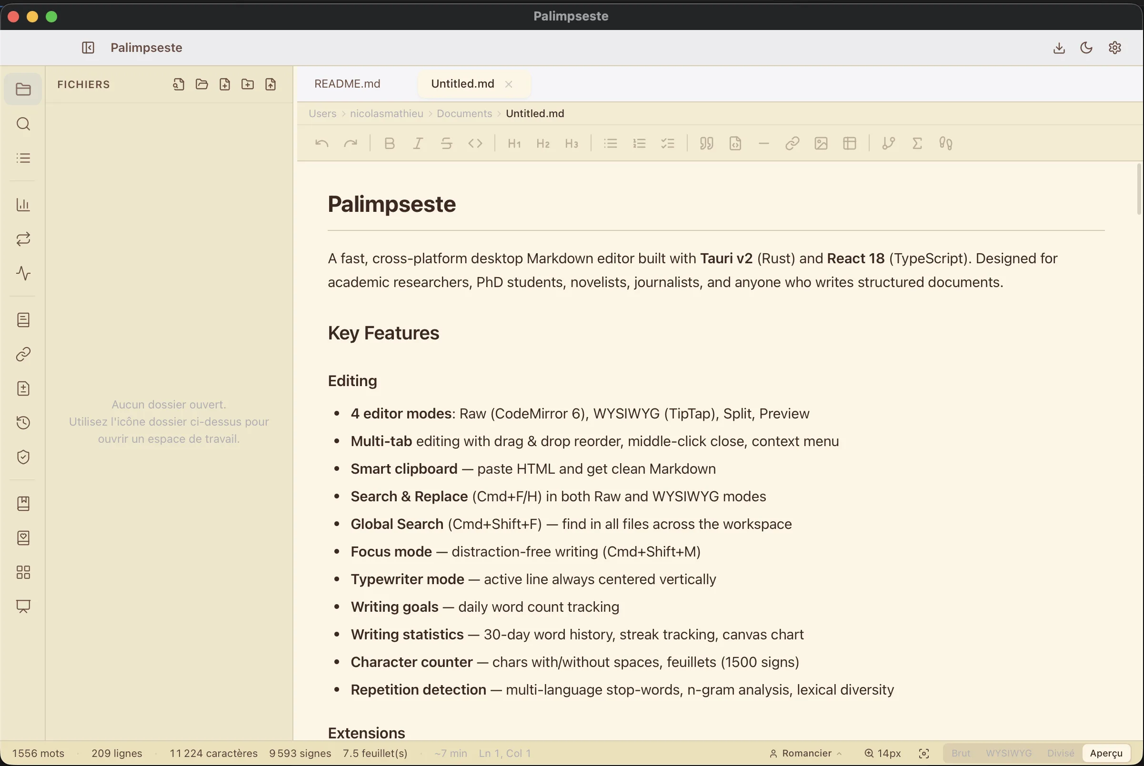Image resolution: width=1144 pixels, height=766 pixels.
Task: Insert a code block
Action: click(x=735, y=143)
